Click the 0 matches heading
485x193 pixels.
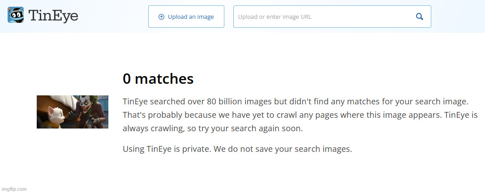coord(158,79)
